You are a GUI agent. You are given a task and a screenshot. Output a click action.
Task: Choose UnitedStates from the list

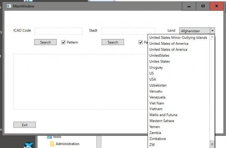point(159,55)
